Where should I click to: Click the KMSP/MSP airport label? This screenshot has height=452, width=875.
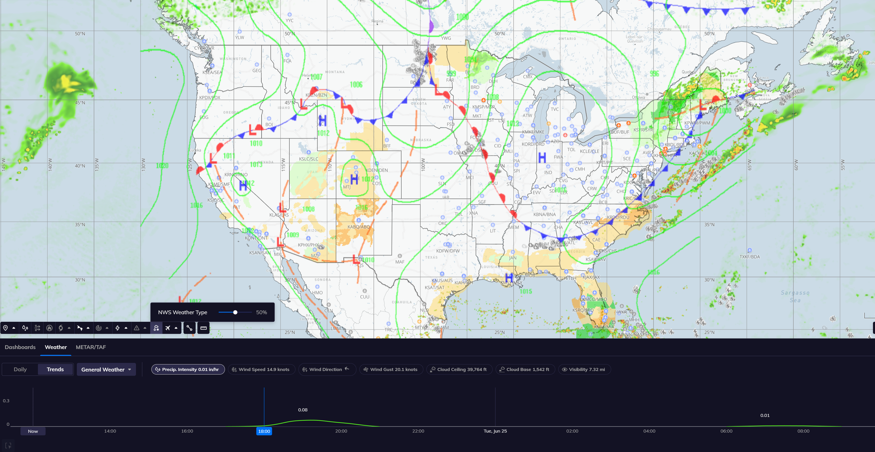(483, 107)
